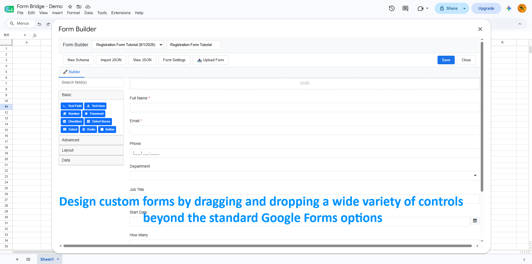Click the dialog vertical scrollbar

[482, 117]
